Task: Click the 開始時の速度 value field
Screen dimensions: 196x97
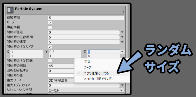Action: coord(84,42)
